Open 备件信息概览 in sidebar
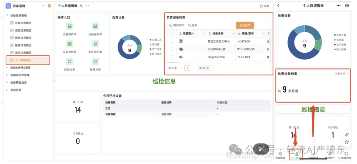 23,53
